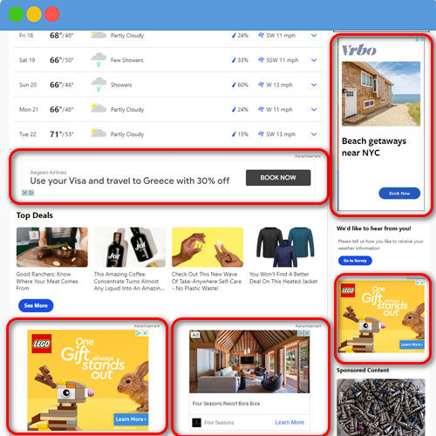
Task: Expand the Sun 20 Showers row
Action: click(x=314, y=85)
